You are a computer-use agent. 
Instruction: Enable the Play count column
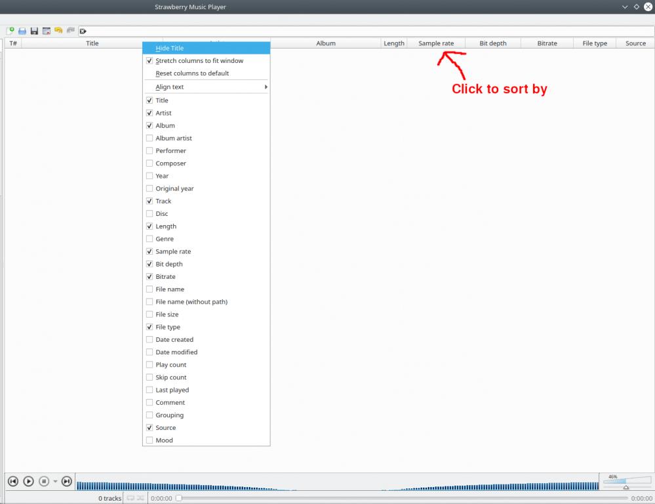(149, 365)
